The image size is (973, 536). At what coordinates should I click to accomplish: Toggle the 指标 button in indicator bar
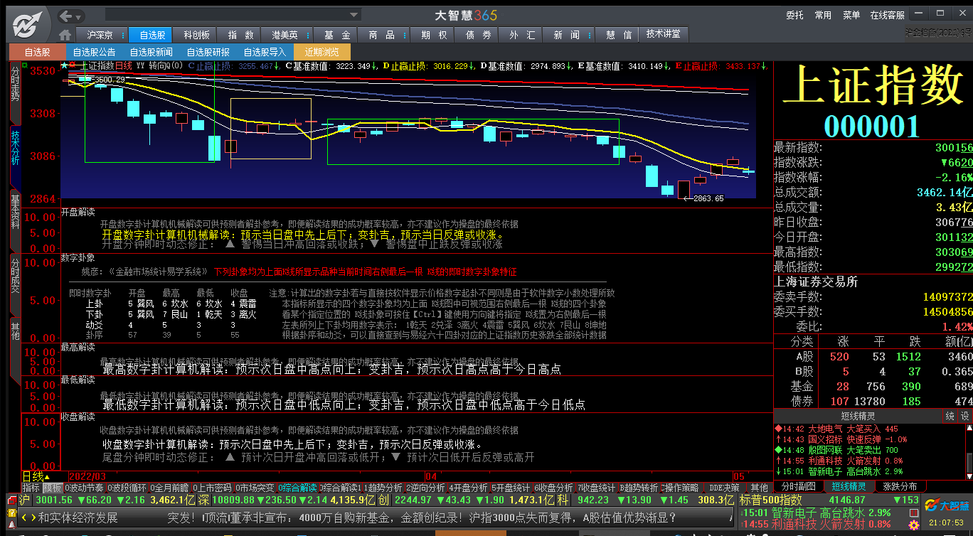pos(31,488)
